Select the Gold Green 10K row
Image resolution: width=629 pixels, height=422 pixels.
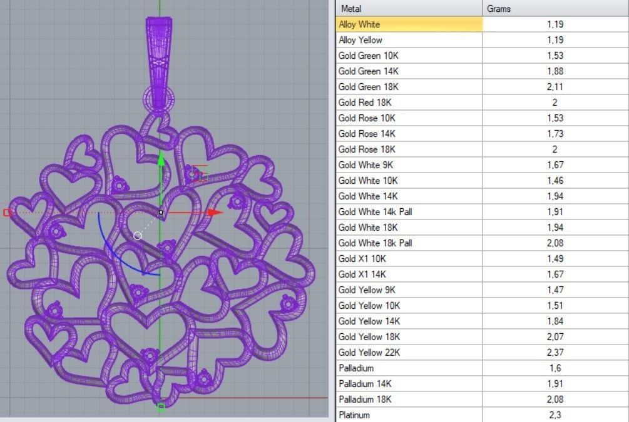point(482,56)
